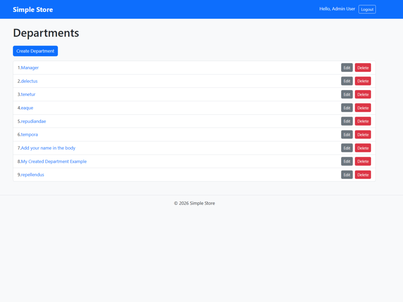Edit the tenetur department
403x302 pixels.
347,94
